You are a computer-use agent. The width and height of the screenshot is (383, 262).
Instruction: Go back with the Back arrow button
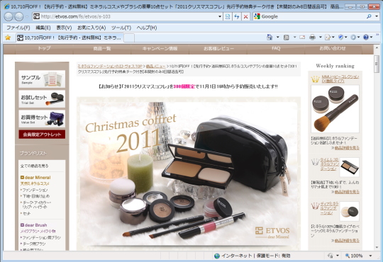pos(9,16)
